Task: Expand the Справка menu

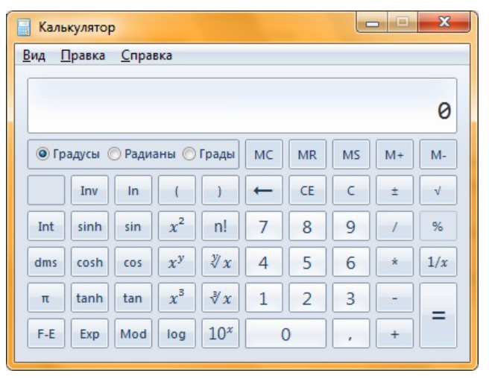Action: point(146,55)
